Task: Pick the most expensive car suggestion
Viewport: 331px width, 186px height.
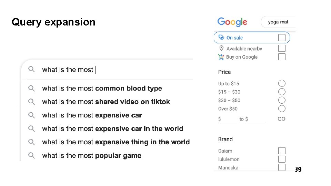Action: point(92,115)
